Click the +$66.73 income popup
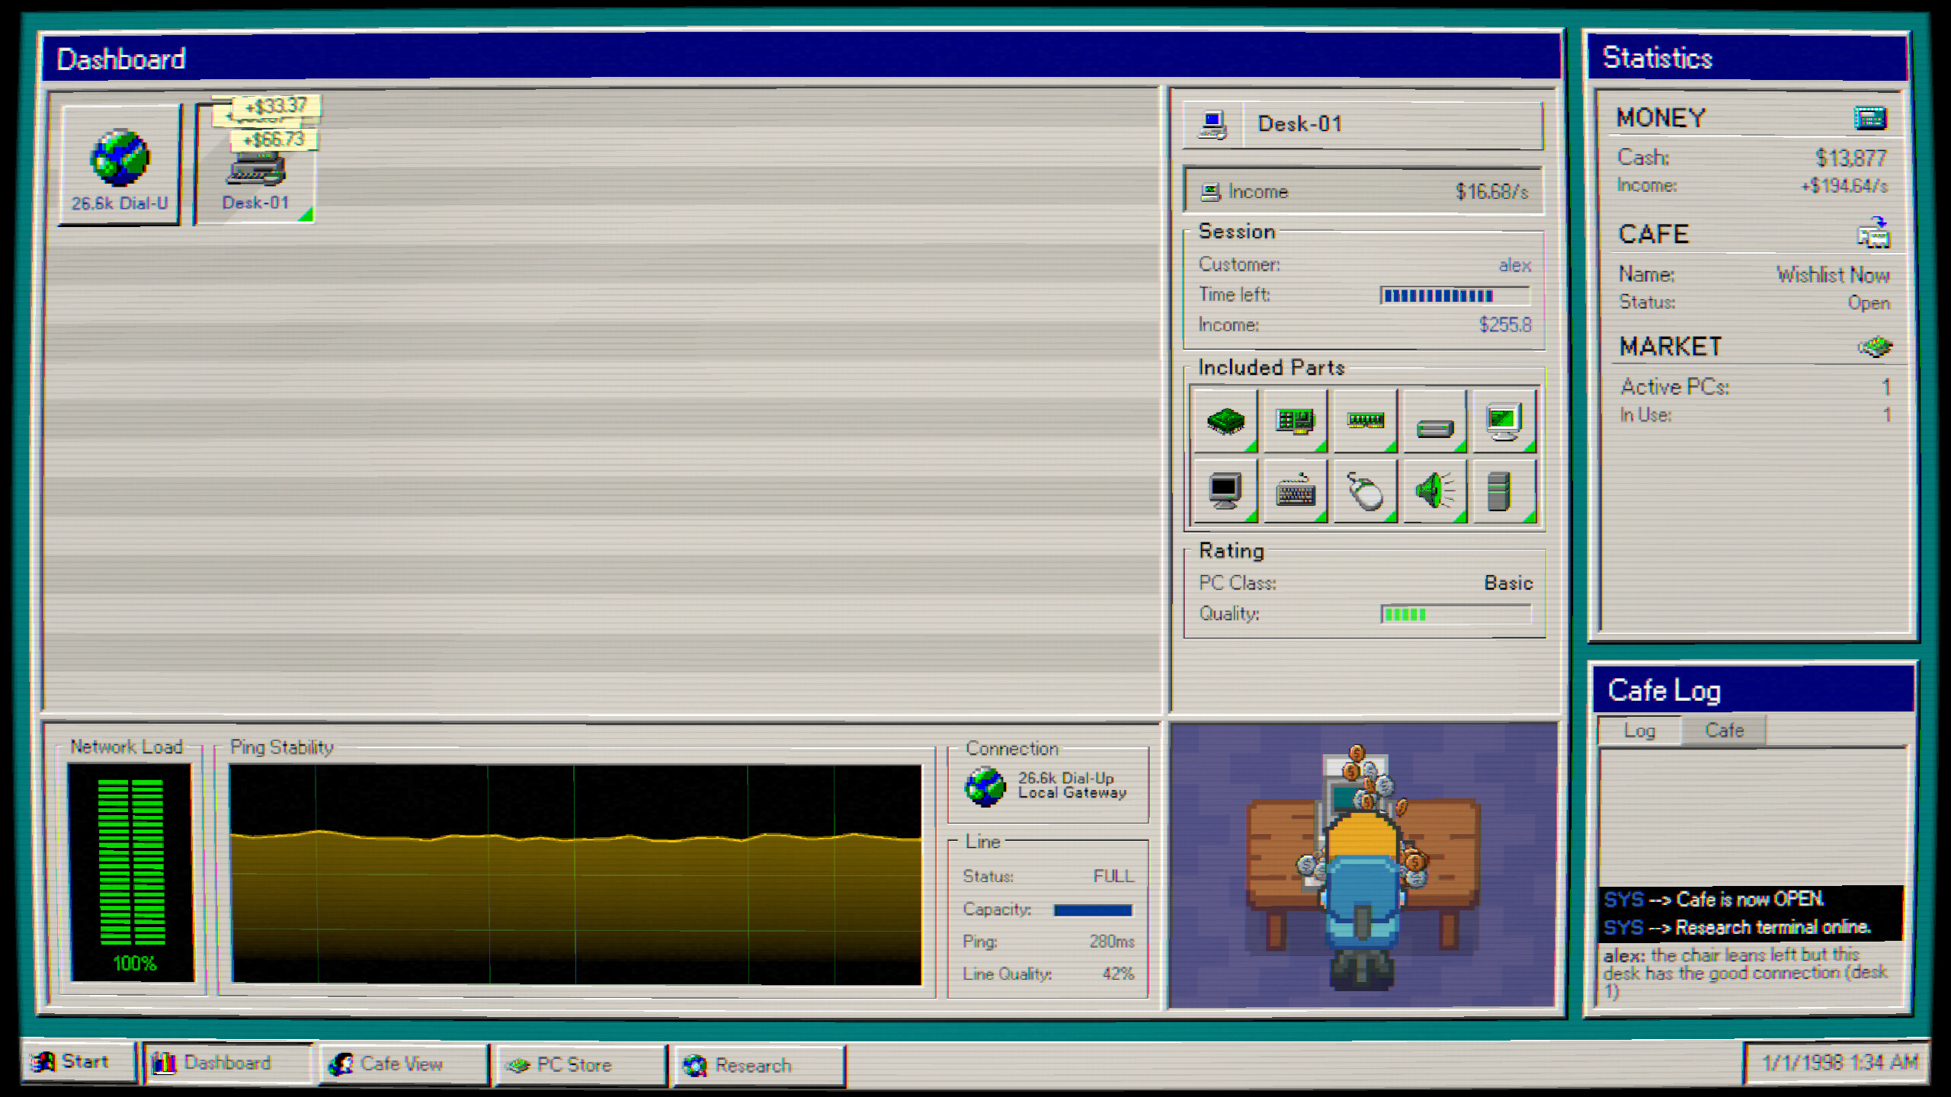The height and width of the screenshot is (1097, 1951). [x=274, y=139]
